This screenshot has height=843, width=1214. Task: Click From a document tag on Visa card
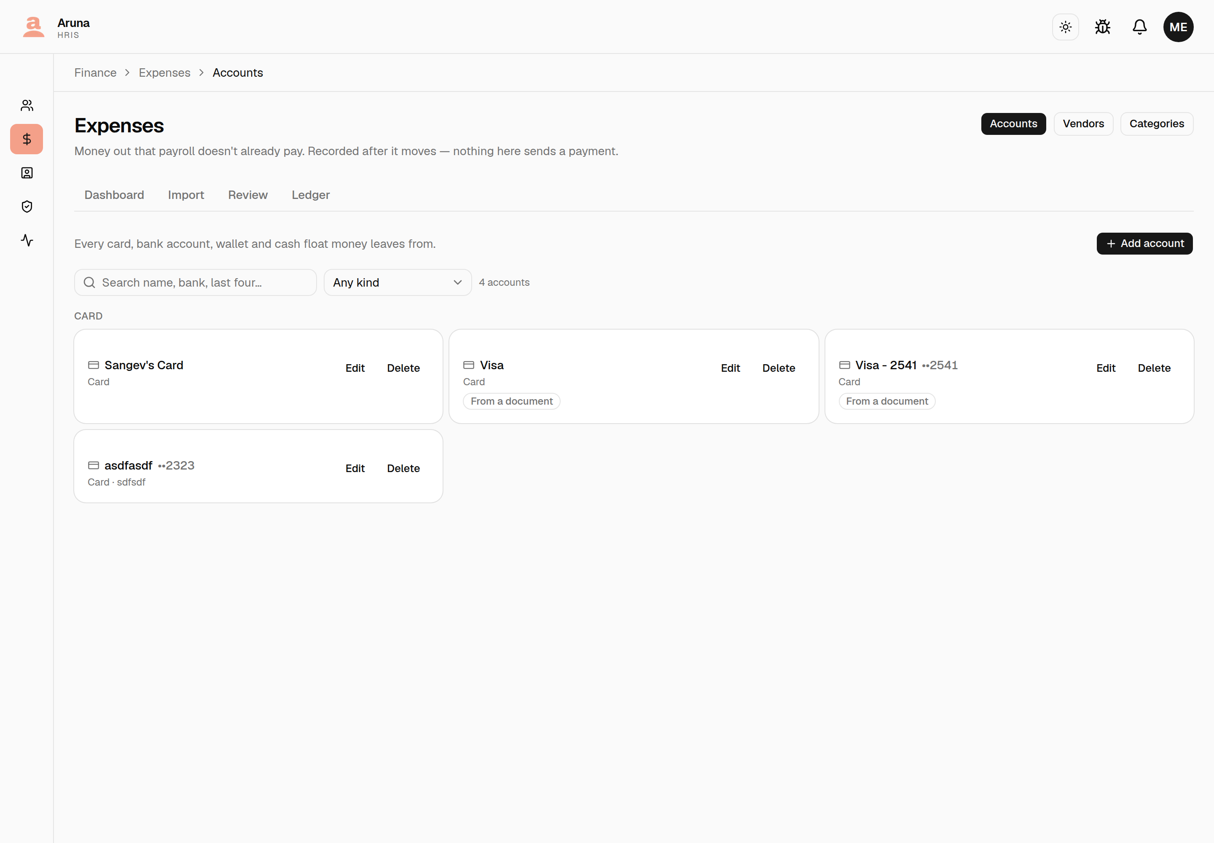(511, 401)
